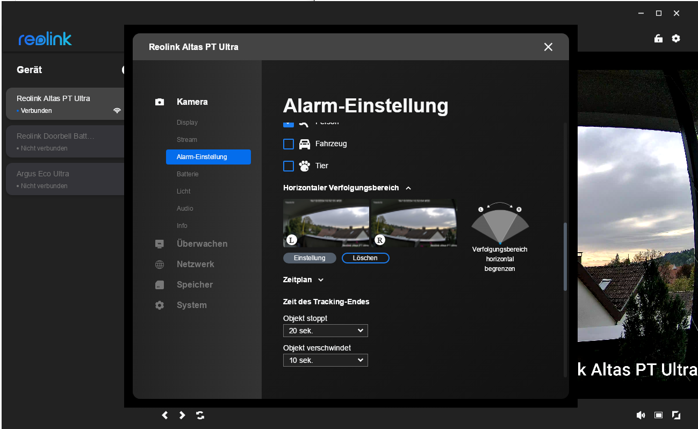
Task: Click the fullscreen expand icon
Action: point(676,415)
